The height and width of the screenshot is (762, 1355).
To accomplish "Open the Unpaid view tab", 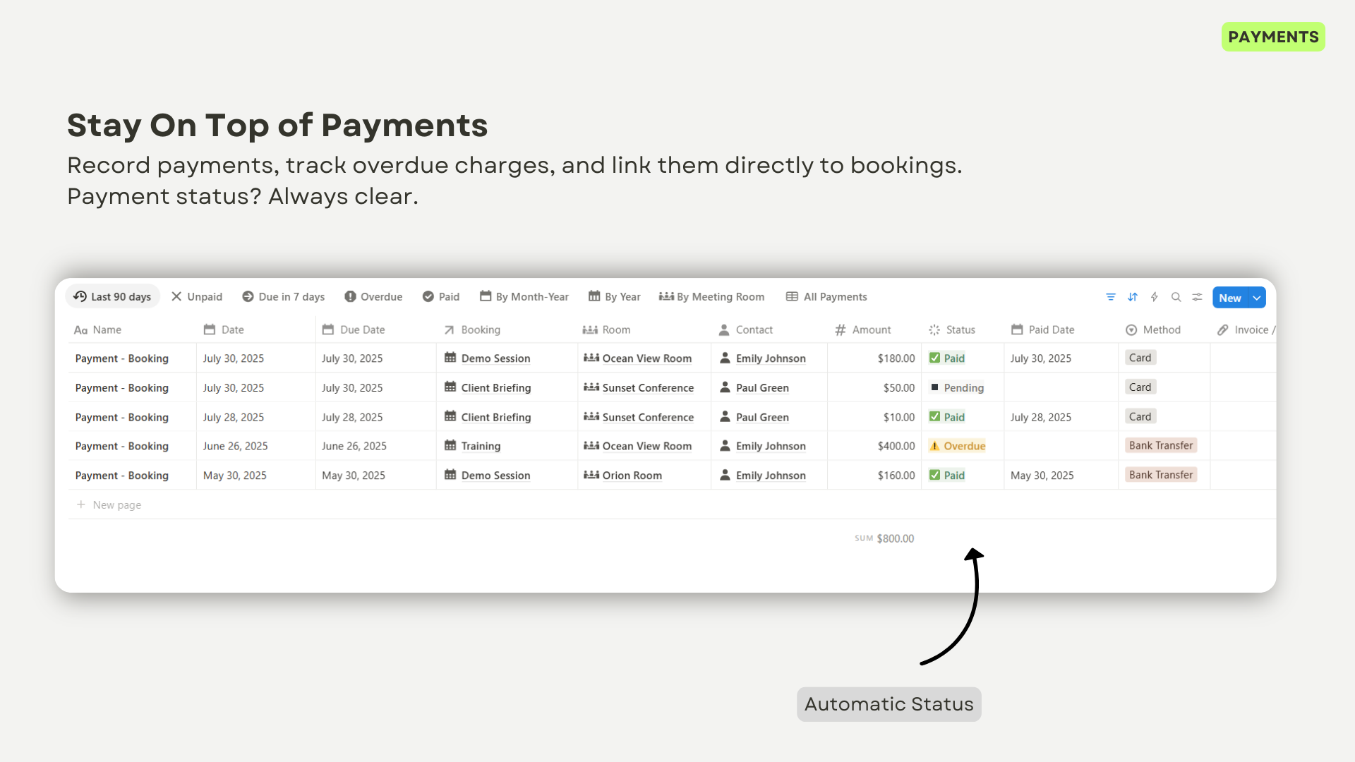I will tap(196, 296).
